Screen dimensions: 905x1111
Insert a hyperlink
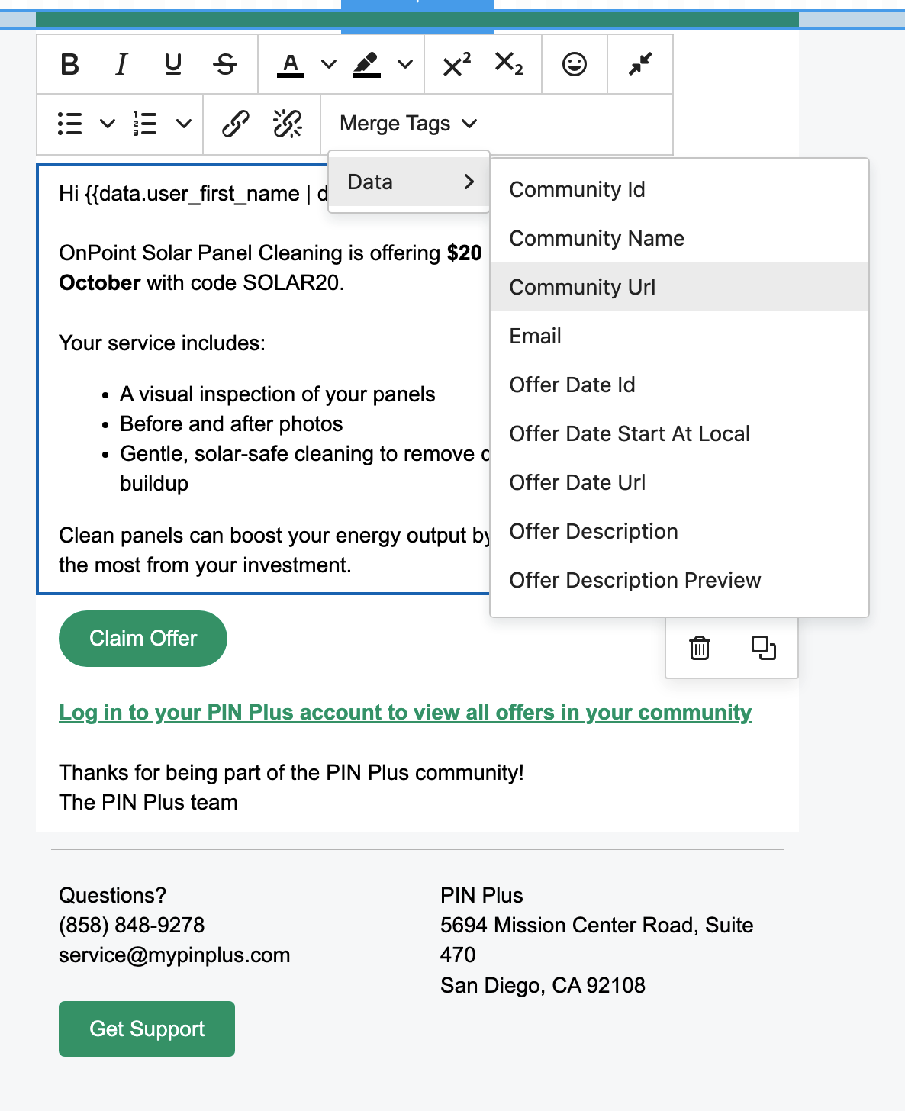235,124
